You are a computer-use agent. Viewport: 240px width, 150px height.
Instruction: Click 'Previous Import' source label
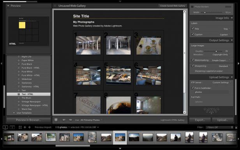(43, 127)
